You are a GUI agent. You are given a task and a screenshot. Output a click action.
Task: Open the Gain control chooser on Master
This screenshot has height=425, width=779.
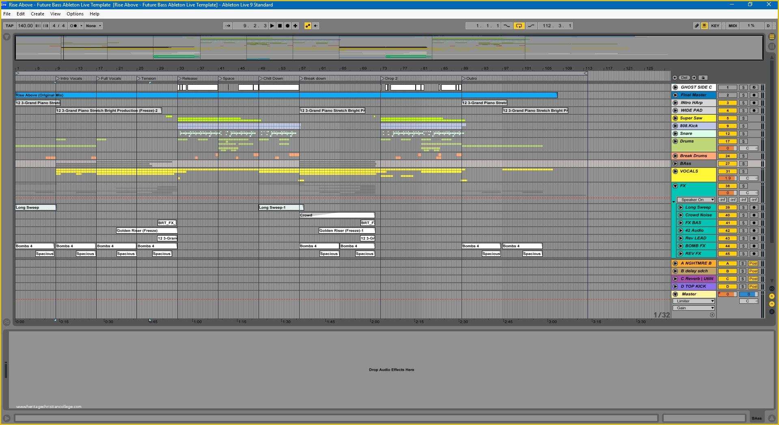693,308
